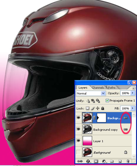Open the Fill slider arrow
The width and height of the screenshot is (137, 166).
coord(133,108)
